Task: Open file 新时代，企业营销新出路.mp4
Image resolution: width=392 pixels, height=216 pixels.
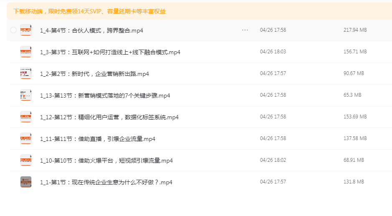Action: 94,74
